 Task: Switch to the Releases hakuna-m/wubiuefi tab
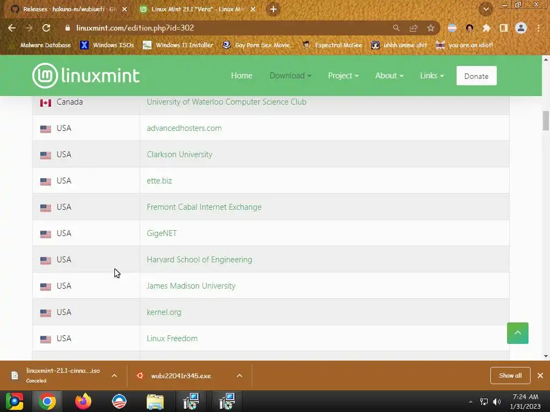pyautogui.click(x=69, y=9)
